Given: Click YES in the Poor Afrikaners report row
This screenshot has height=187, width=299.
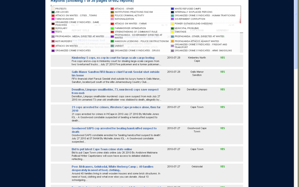Looking at the screenshot, I should click(x=222, y=167).
